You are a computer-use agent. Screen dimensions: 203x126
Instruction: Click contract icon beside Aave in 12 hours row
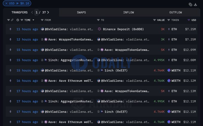[x=42, y=40]
